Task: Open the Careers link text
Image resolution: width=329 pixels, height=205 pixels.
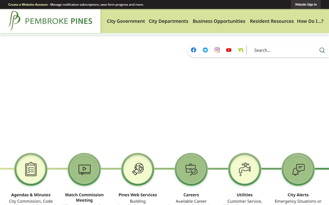Action: (191, 195)
